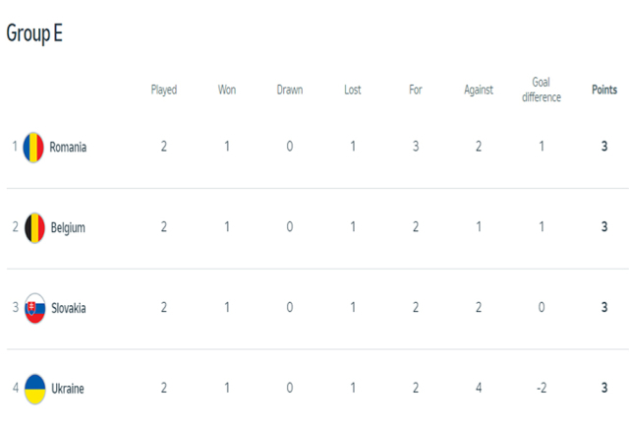Viewport: 629px width, 426px height.
Task: Click the Drawn column header
Action: 290,90
